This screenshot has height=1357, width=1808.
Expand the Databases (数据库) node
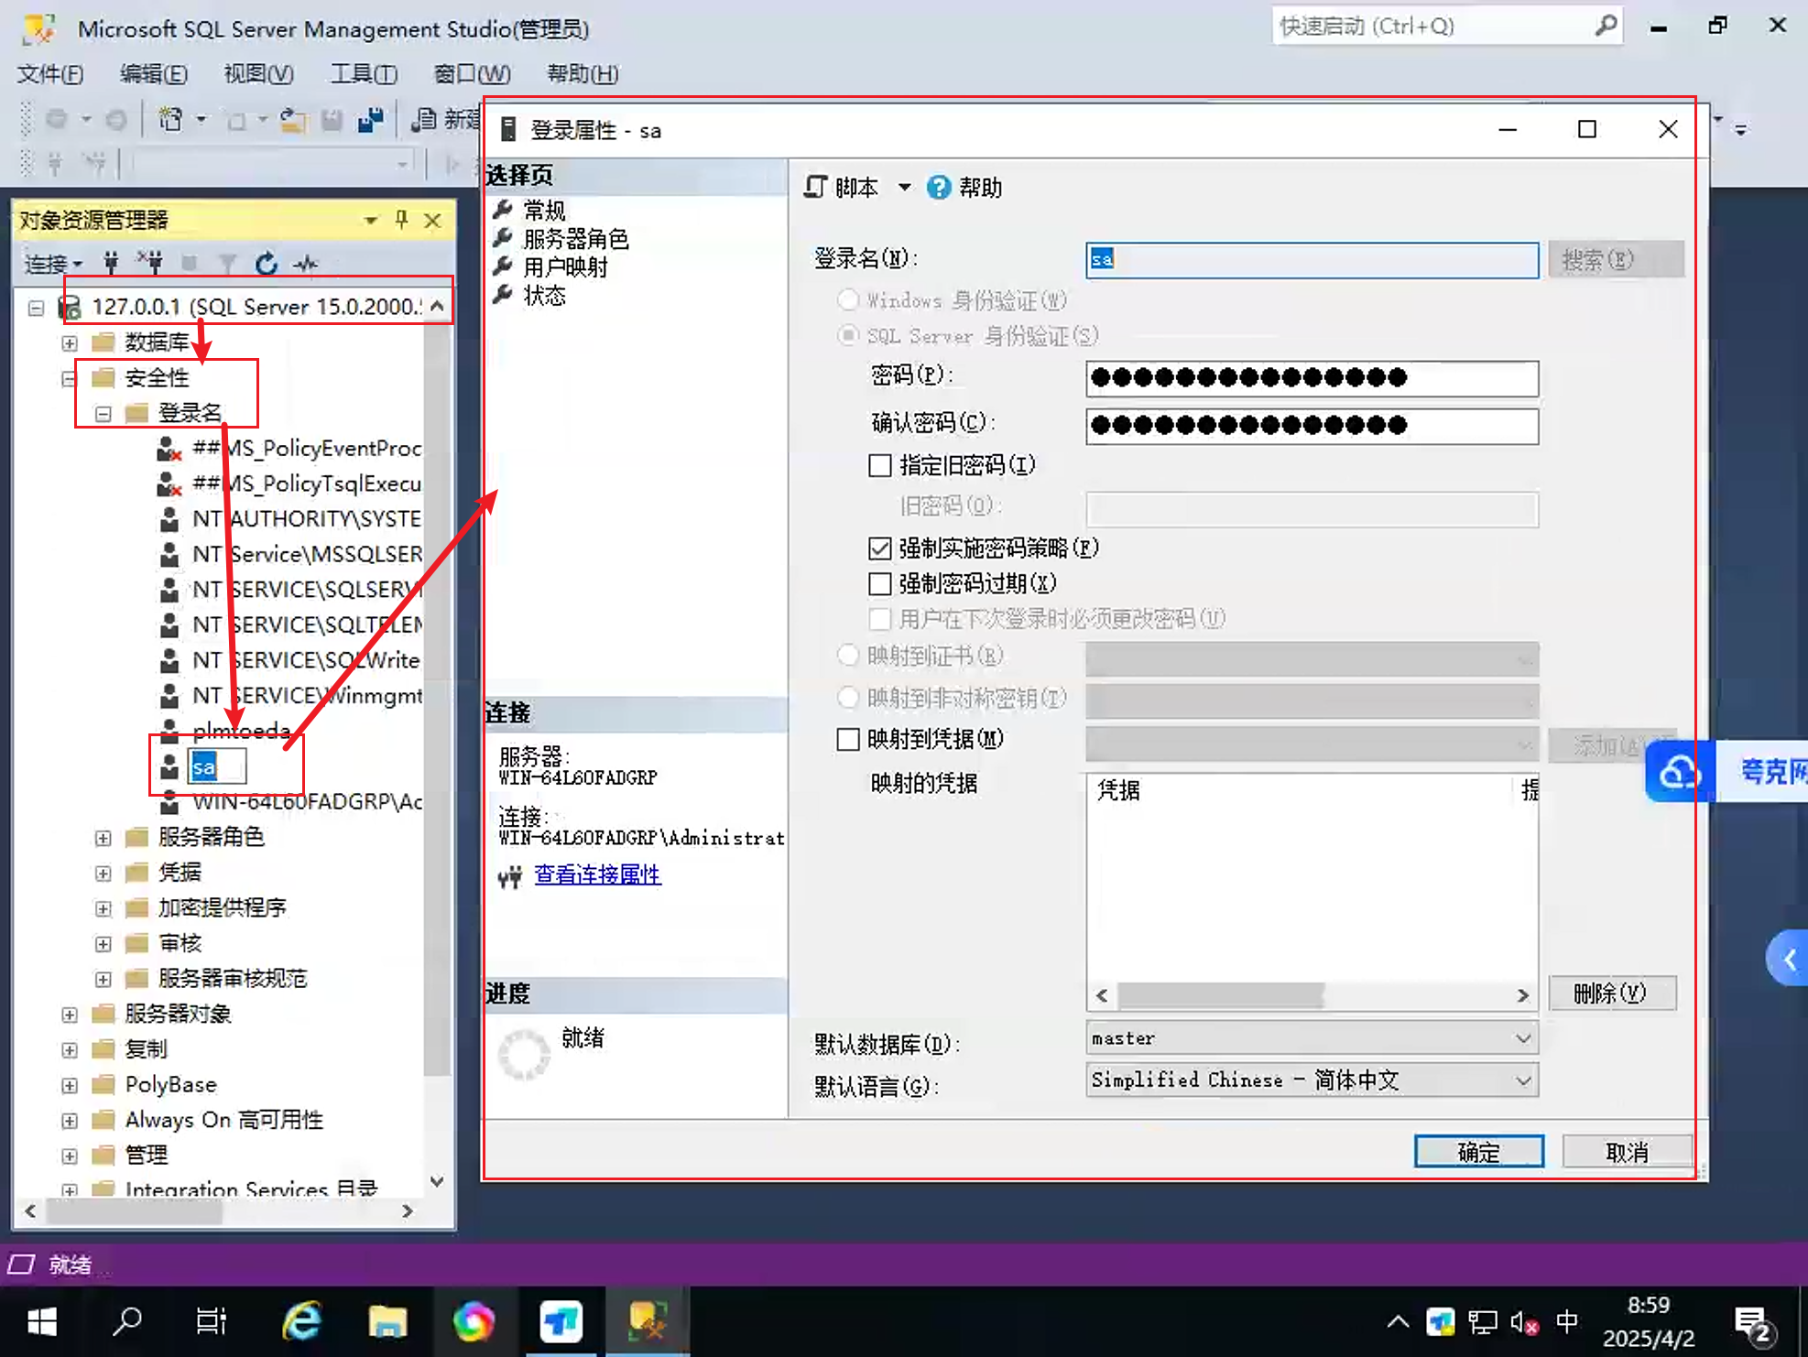(x=70, y=342)
